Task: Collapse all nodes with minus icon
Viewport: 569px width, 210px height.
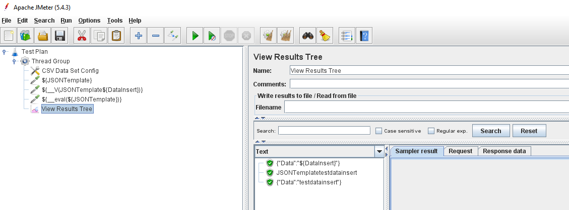Action: (155, 36)
